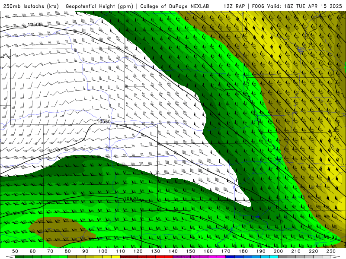Click the 10620 height contour label
Image resolution: width=346 pixels, height=259 pixels.
tap(131, 199)
